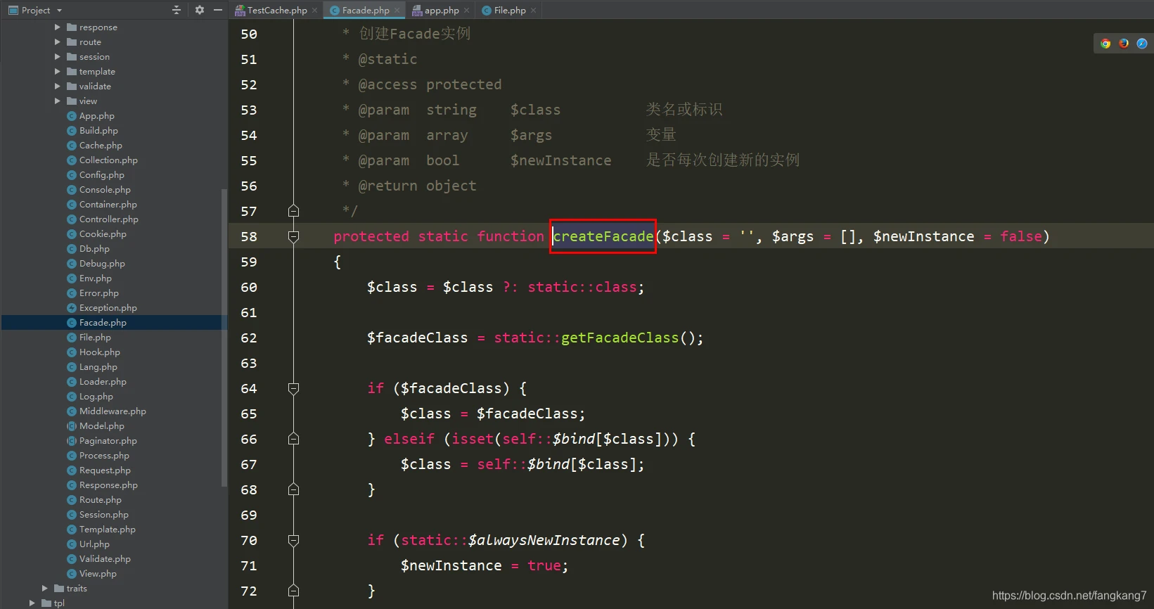The width and height of the screenshot is (1154, 609).
Task: Toggle fold marker at line 70
Action: coord(294,541)
